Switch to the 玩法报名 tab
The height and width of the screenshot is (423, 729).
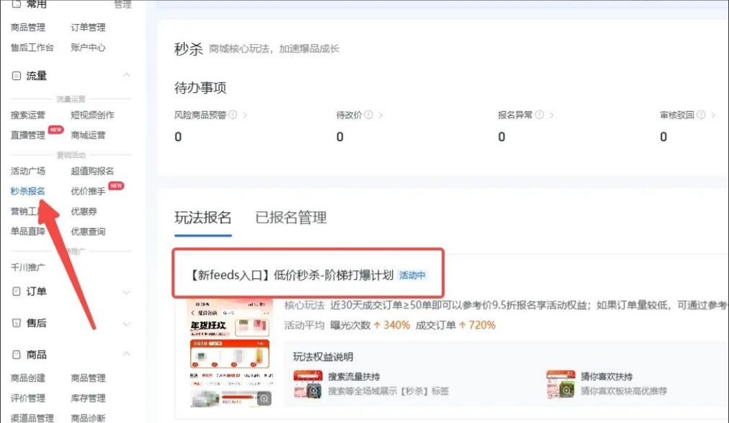point(203,218)
